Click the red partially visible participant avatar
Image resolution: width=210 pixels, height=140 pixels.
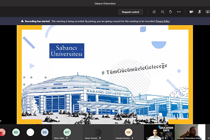[x=2, y=132]
